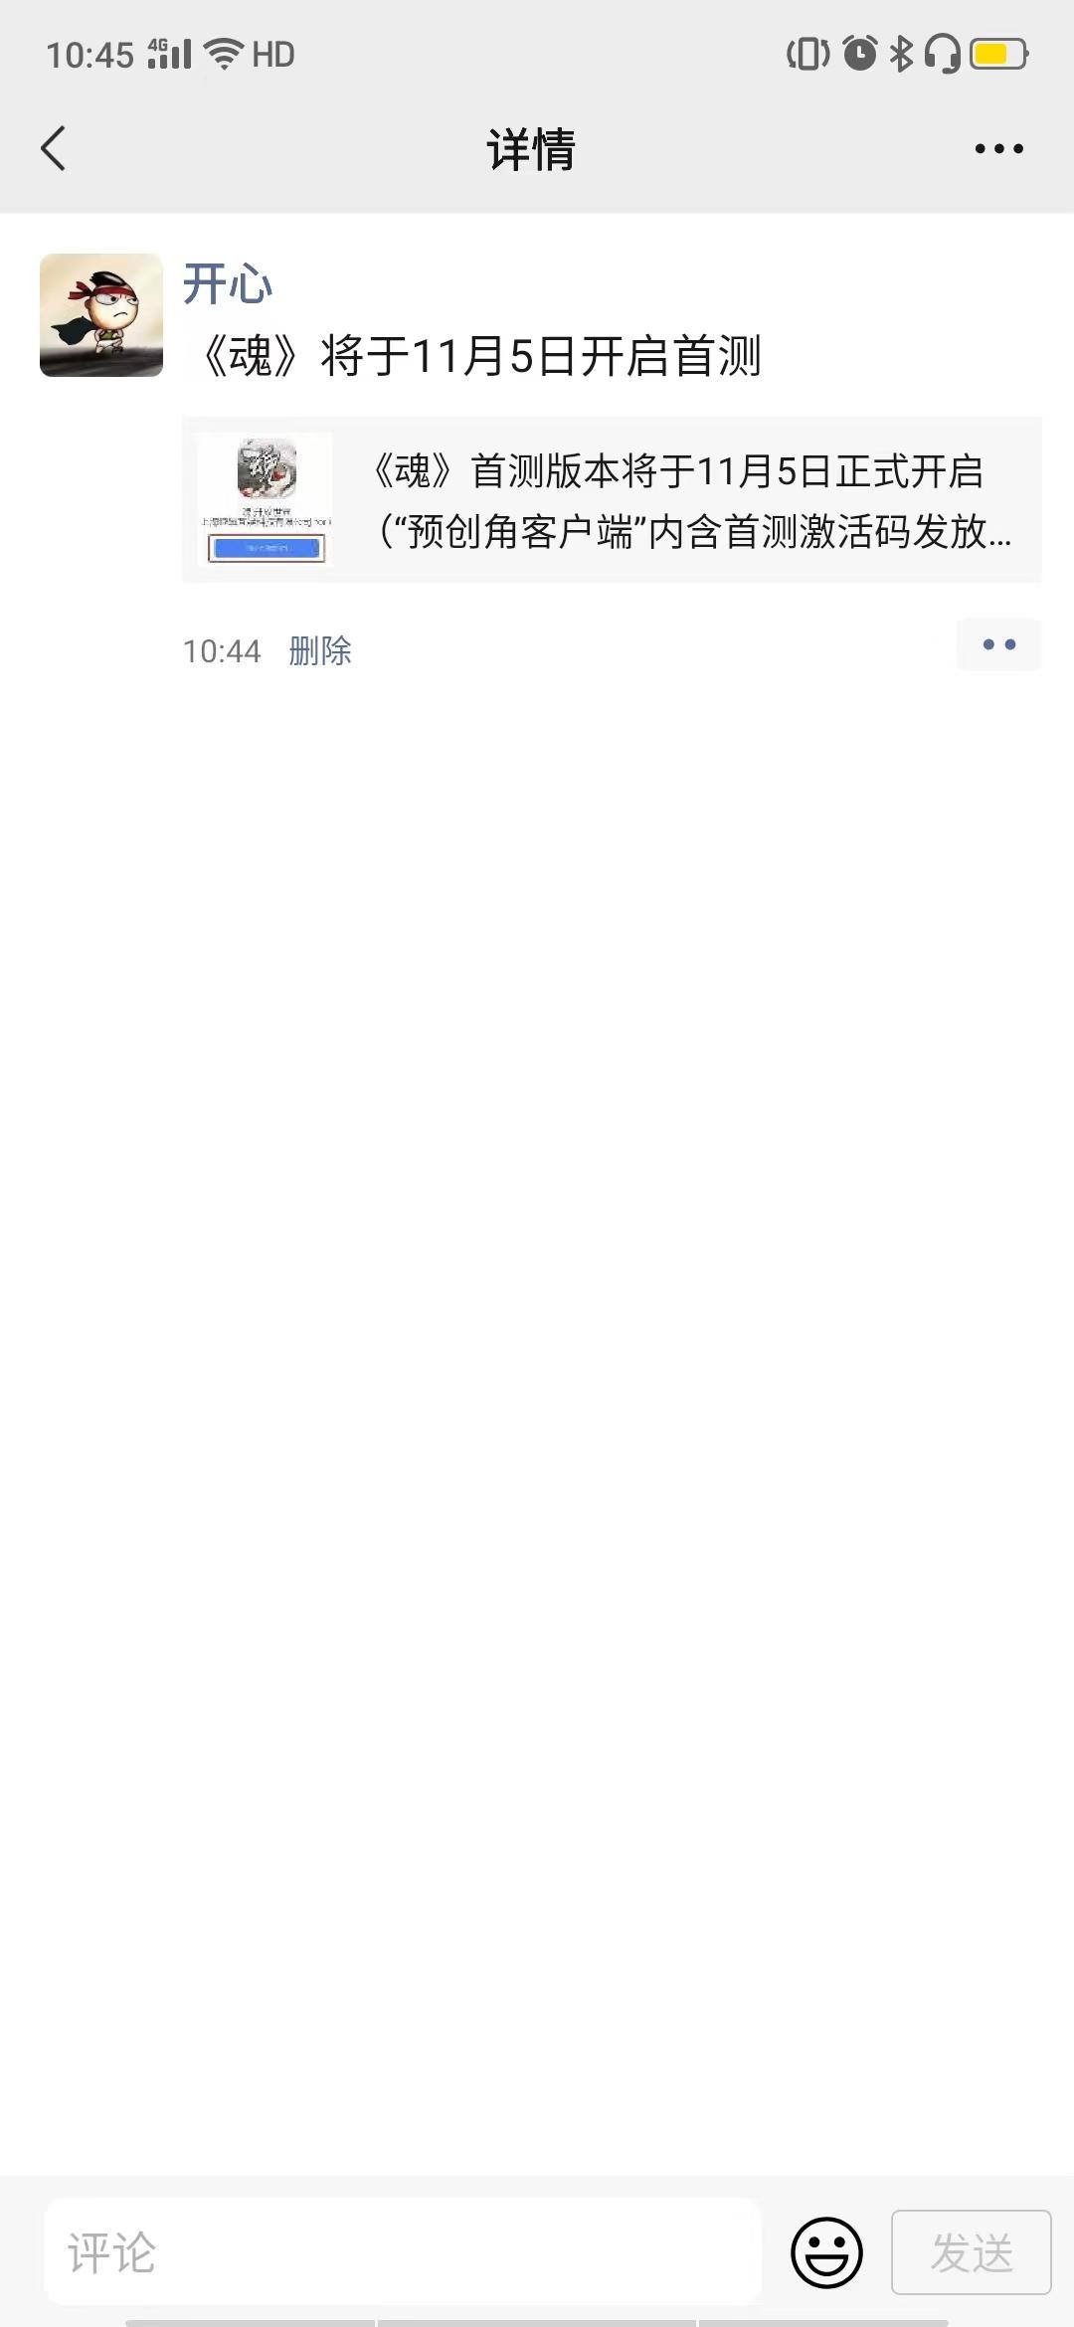Open the three-dot more options menu

998,149
